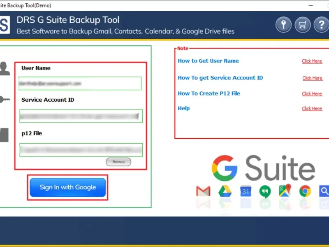Screen dimensions: 329x247
Task: Open Click Here link for Create P12 File
Action: point(312,94)
